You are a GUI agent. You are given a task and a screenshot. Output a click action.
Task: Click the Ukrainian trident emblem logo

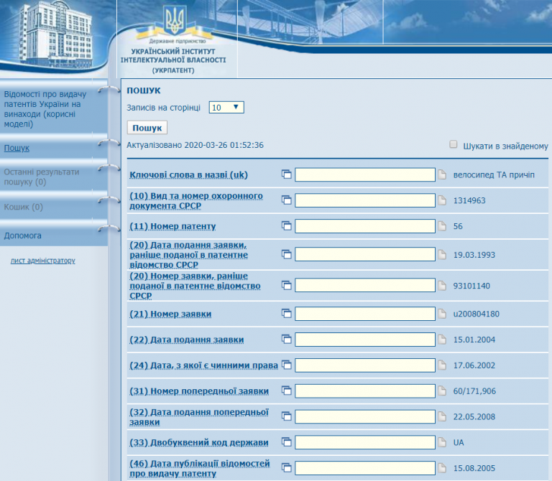point(175,19)
